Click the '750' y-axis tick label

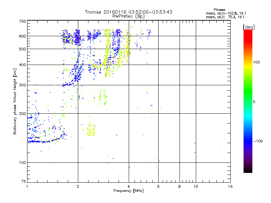(x=22, y=21)
